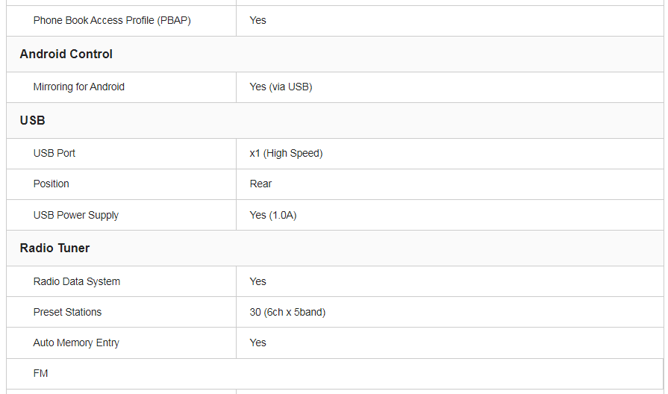Image resolution: width=668 pixels, height=394 pixels.
Task: Select the Position row label
Action: pos(51,184)
